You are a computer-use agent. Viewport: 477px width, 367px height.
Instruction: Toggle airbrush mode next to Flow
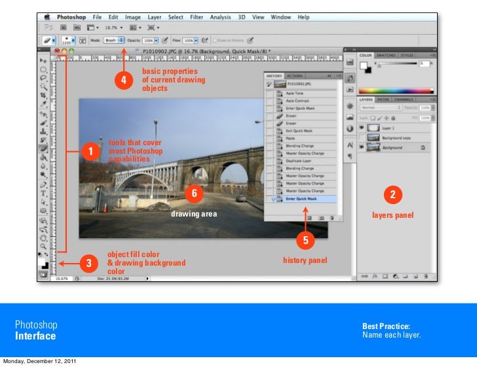(x=204, y=40)
